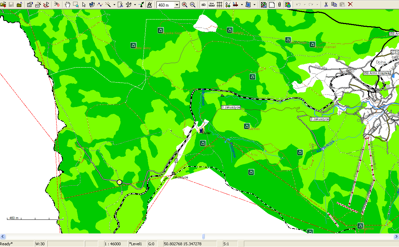Viewport: 399px width, 247px height.
Task: Expand the magic wand tool dropdown arrow
Action: pos(114,5)
